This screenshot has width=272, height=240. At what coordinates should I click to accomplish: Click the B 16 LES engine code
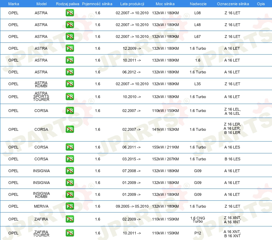232,159
